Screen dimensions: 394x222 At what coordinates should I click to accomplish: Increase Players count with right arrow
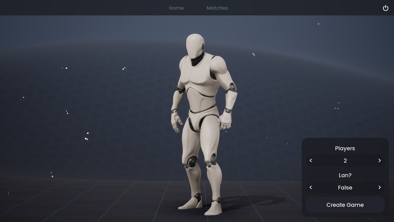(380, 160)
